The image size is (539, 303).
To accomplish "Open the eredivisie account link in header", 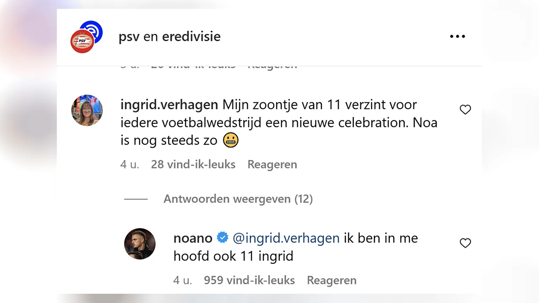I will click(191, 37).
